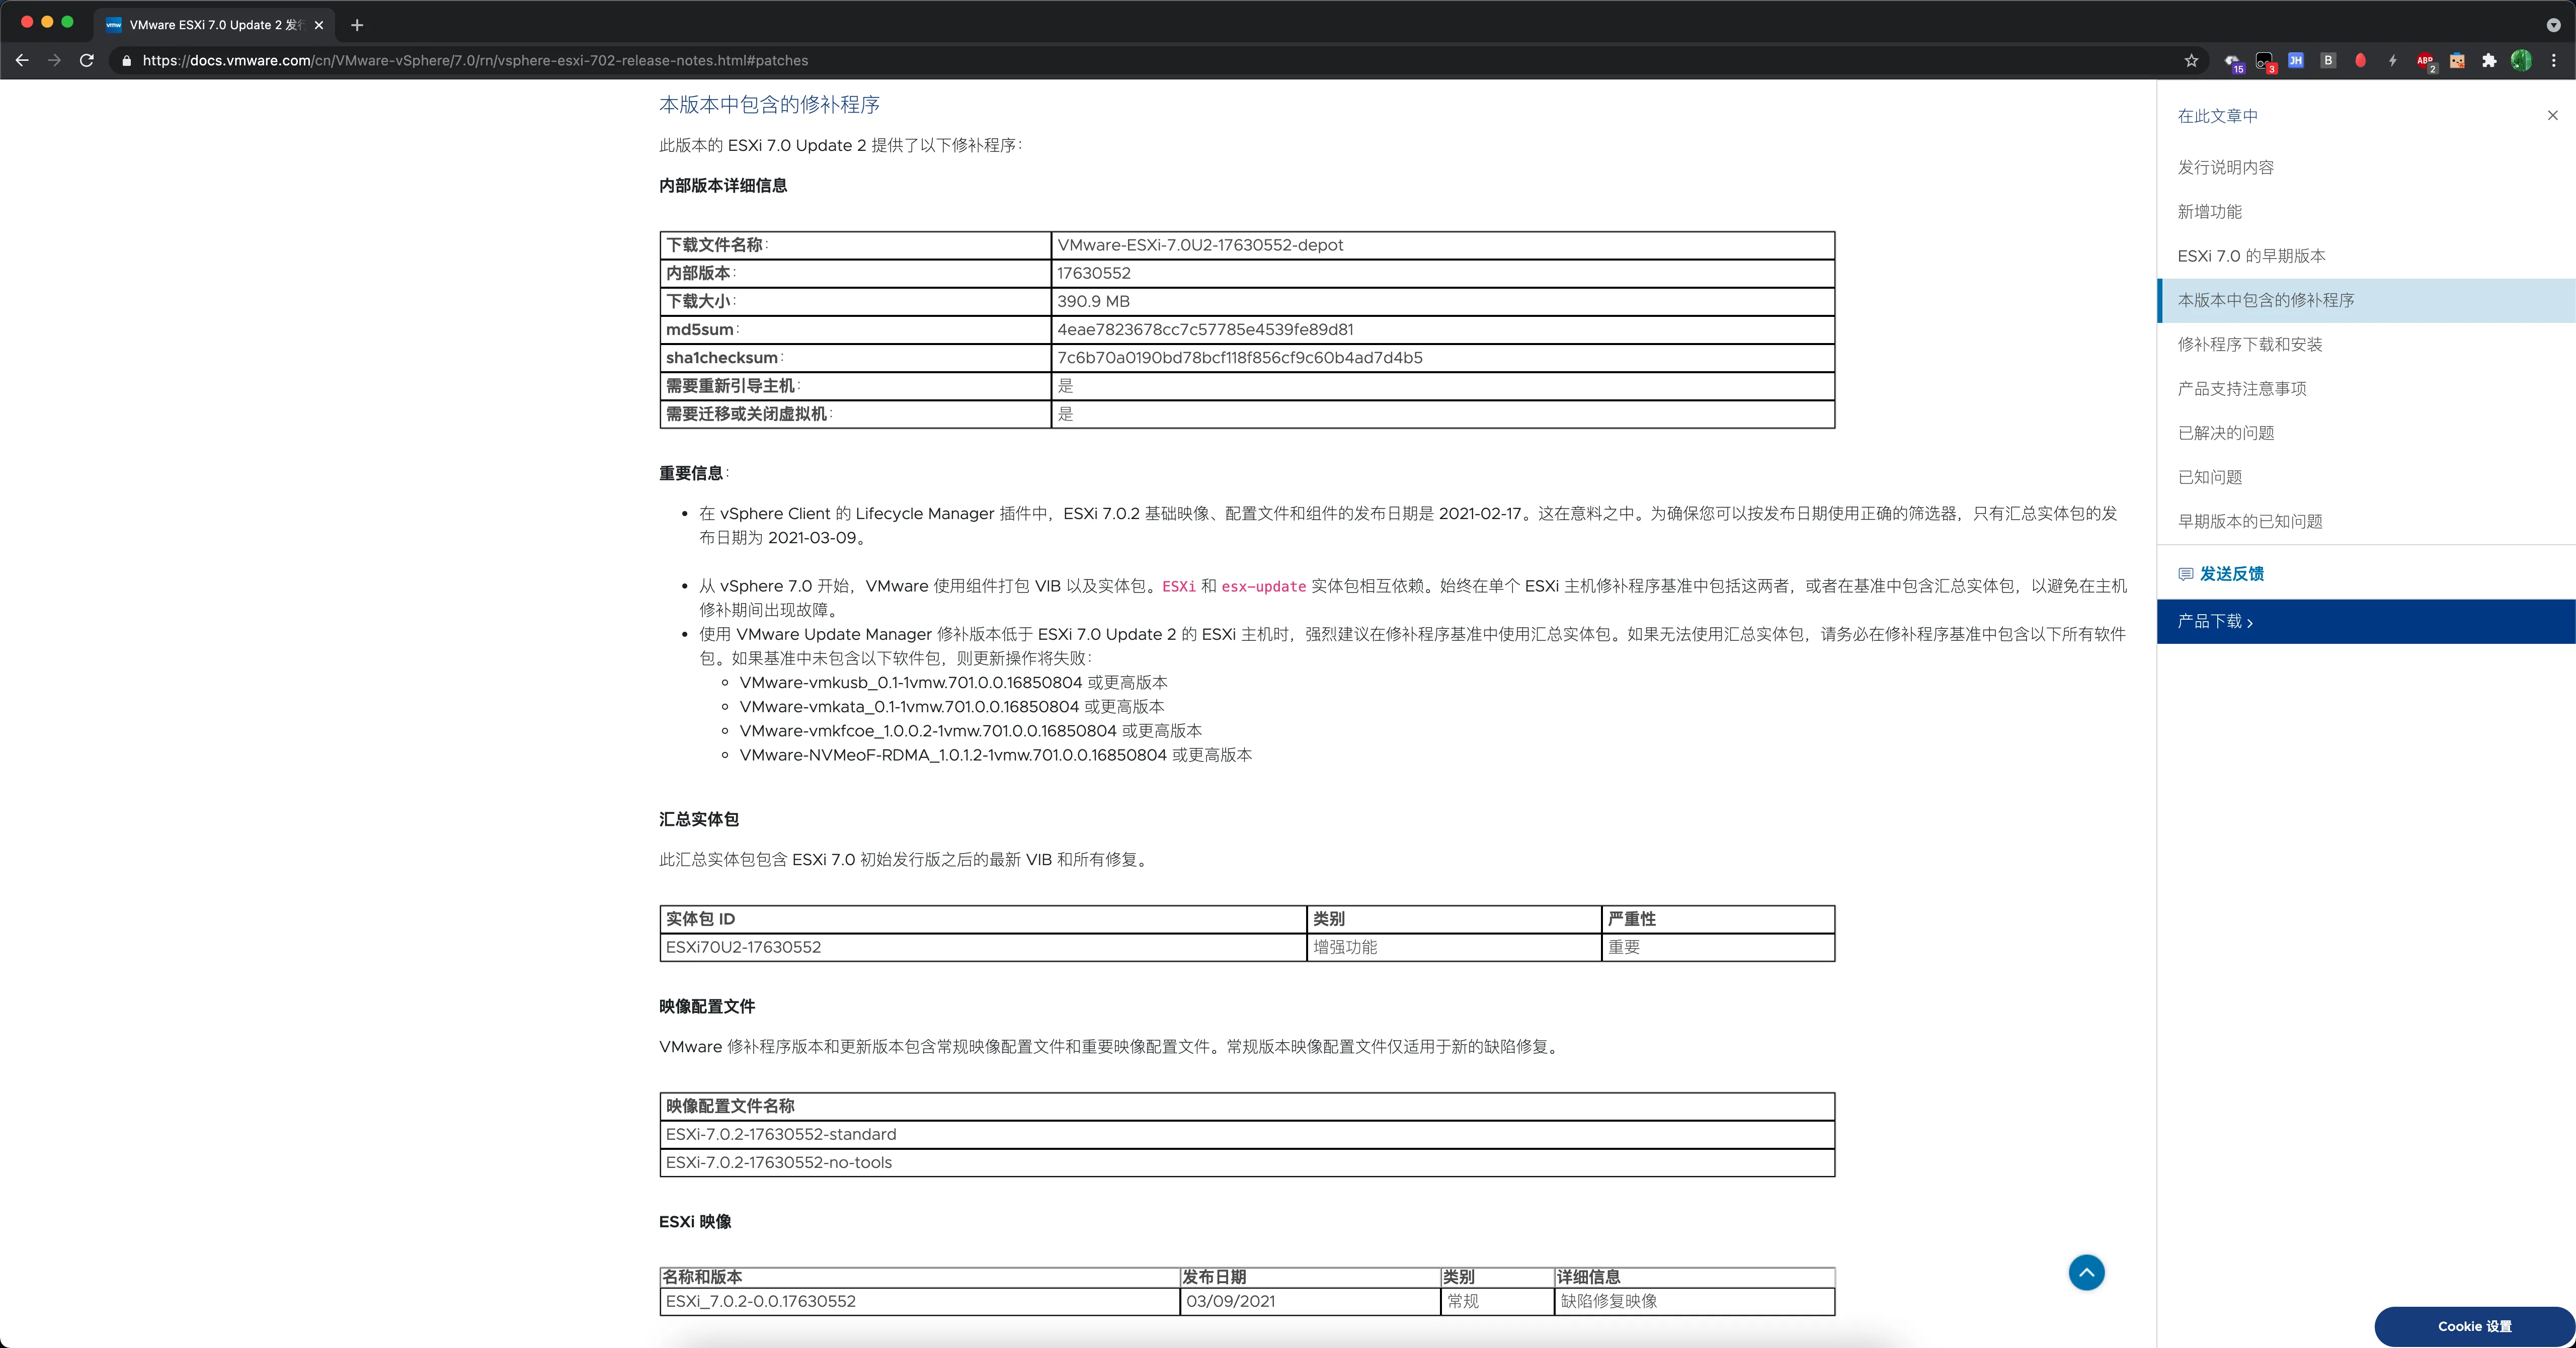
Task: Jump to 产品支持注意事项 section
Action: click(2241, 388)
